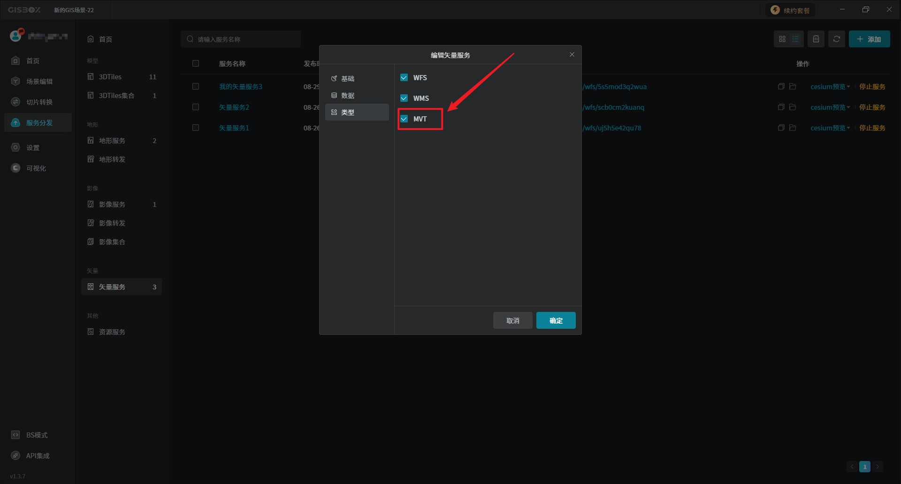Expand cesium预览 dropdown for 矢量服务1

[x=830, y=128]
